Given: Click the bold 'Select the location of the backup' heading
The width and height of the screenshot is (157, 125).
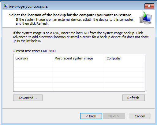Looking at the screenshot, I should point(70,15).
